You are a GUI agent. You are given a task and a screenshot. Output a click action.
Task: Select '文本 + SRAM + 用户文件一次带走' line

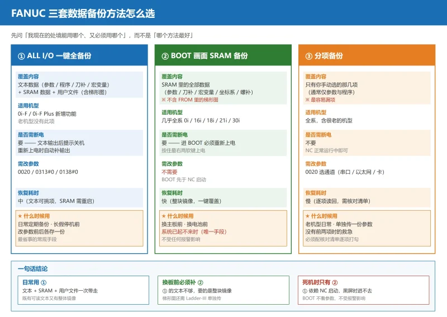click(60, 291)
